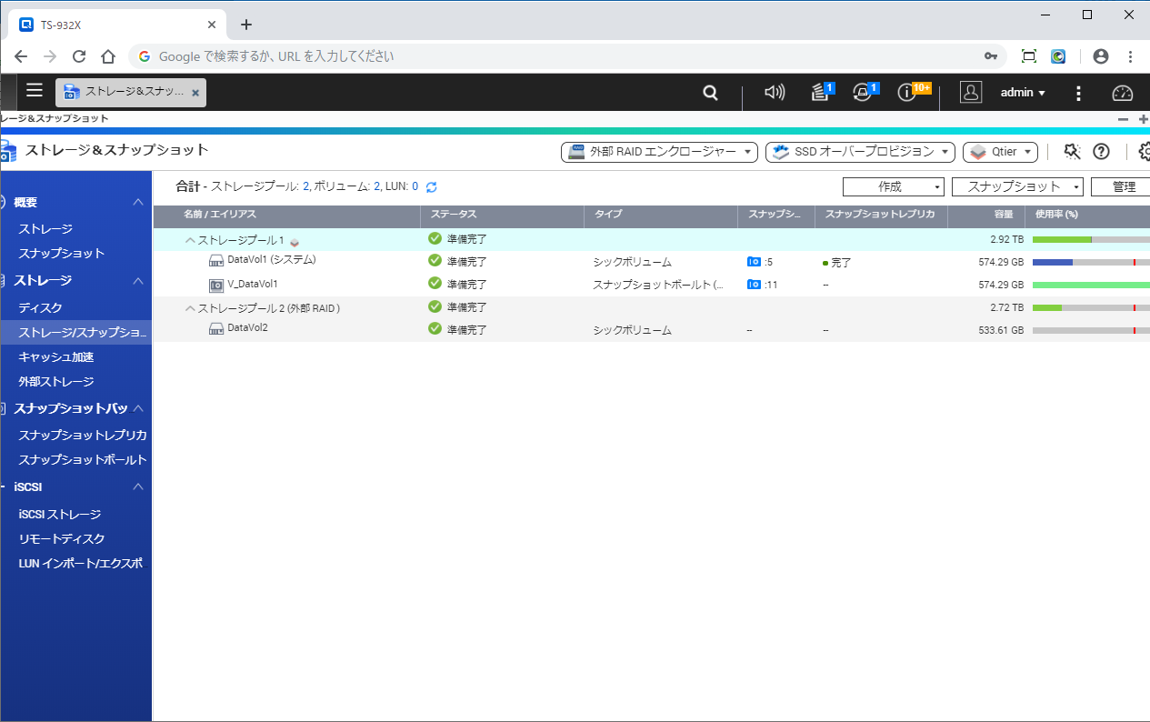The height and width of the screenshot is (722, 1150).
Task: Open the SSD オーバープロビジョン dropdown
Action: 859,152
